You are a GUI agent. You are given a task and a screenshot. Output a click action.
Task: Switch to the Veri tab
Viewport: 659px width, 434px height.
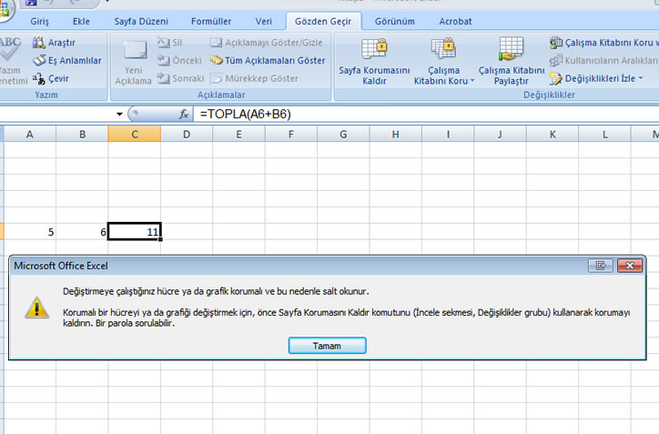(264, 22)
